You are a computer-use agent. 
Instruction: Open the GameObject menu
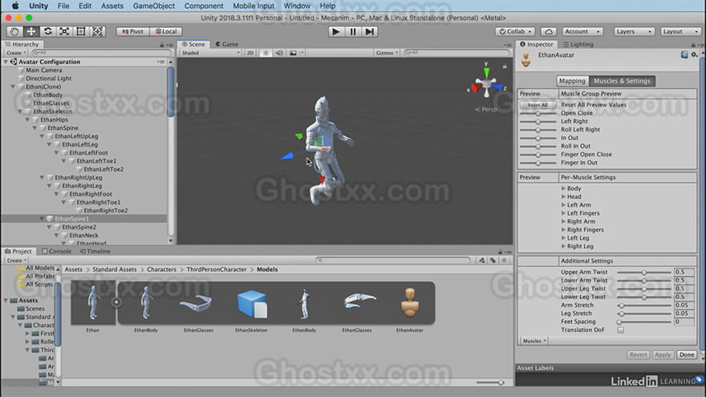point(153,6)
